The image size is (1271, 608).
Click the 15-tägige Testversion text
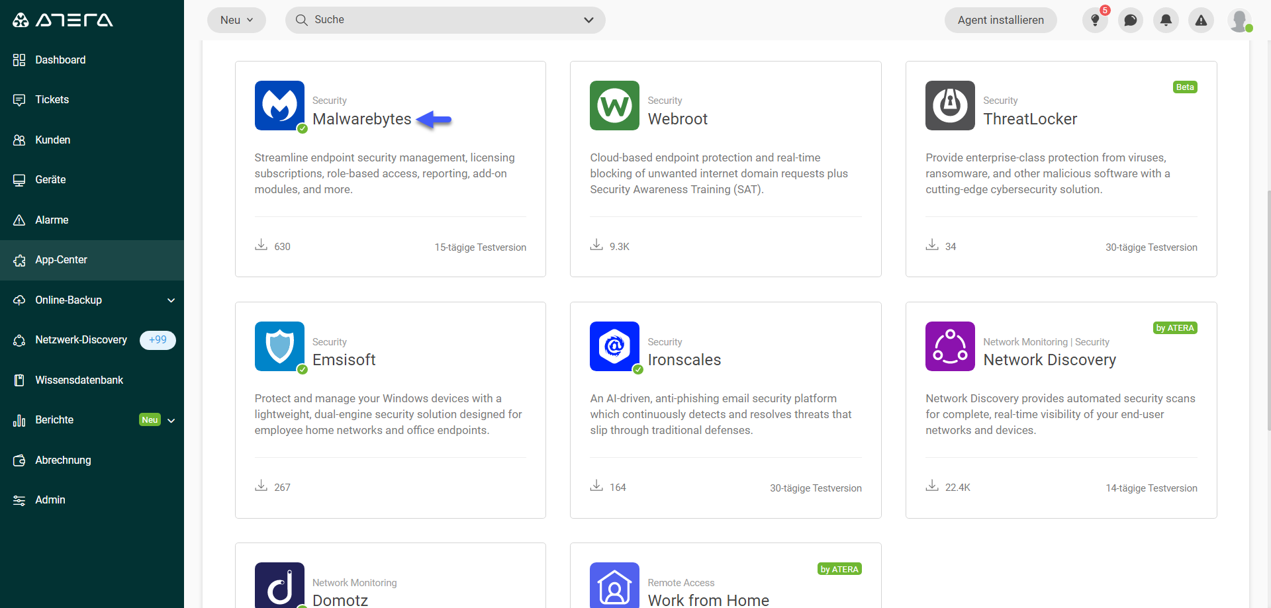pyautogui.click(x=481, y=247)
